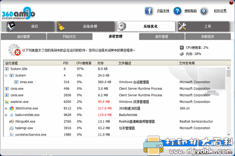Click the 95.4 MB memory value

104,102
